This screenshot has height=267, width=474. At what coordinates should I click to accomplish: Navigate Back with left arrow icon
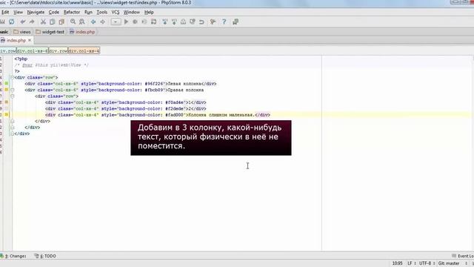pos(93,22)
